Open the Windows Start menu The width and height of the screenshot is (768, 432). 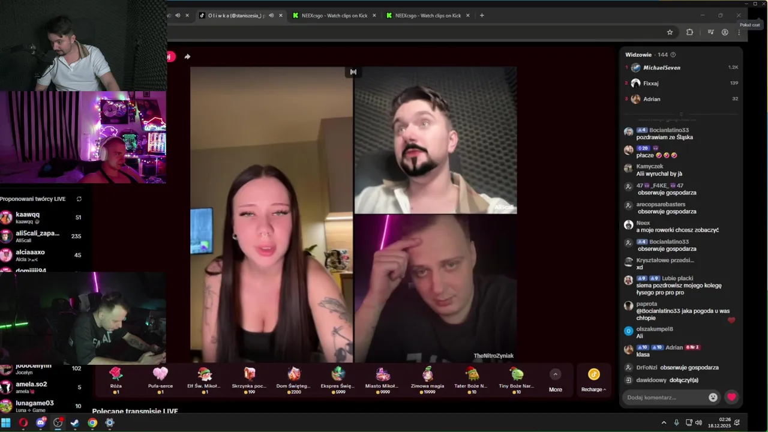pos(6,422)
